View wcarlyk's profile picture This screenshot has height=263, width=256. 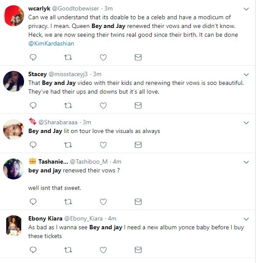point(14,16)
